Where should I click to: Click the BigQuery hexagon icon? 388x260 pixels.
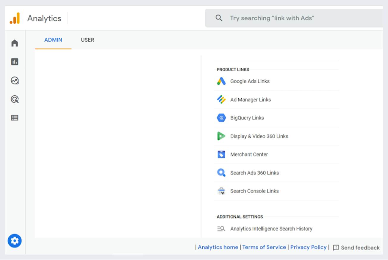point(221,118)
